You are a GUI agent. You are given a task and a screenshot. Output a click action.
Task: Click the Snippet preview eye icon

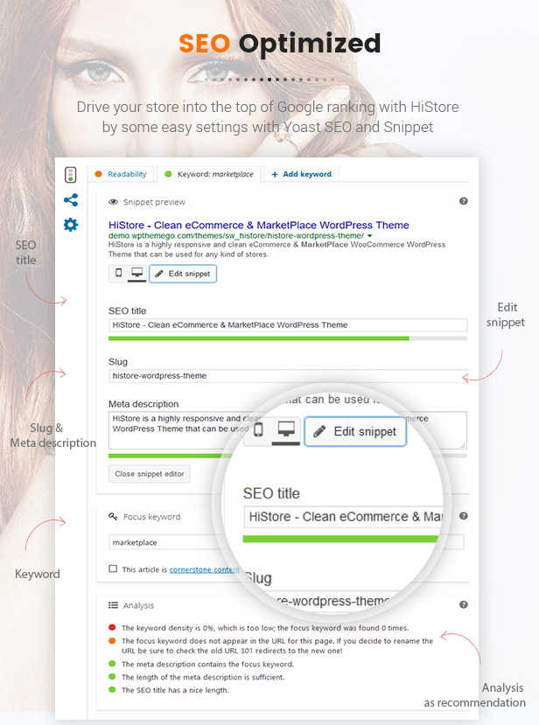[113, 202]
